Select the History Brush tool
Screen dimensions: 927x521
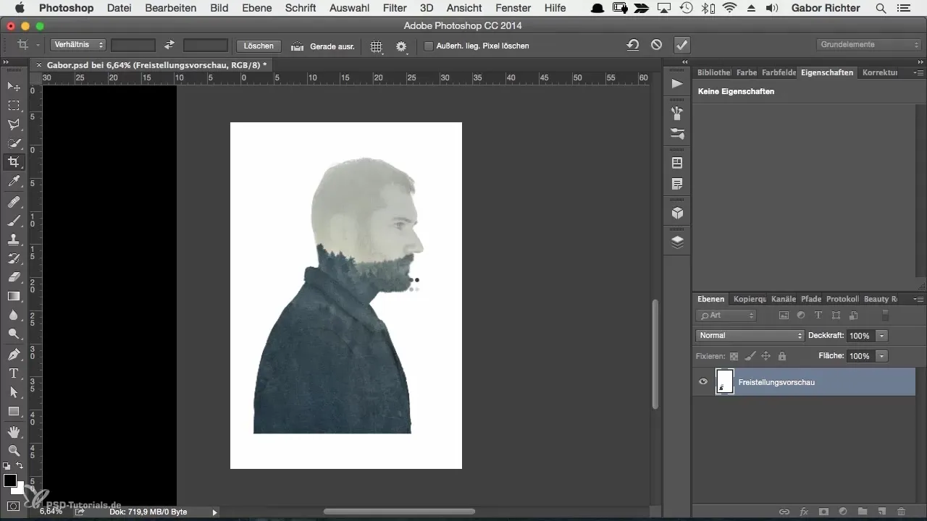14,258
